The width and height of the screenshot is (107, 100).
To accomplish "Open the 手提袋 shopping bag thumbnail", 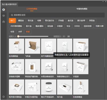I will pyautogui.click(x=81, y=66).
